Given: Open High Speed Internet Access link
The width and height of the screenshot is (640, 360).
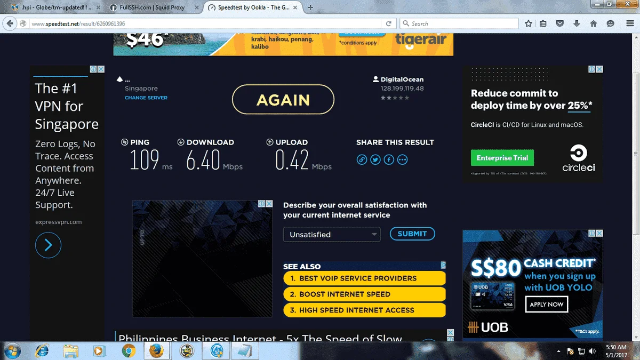Looking at the screenshot, I should click(x=364, y=310).
